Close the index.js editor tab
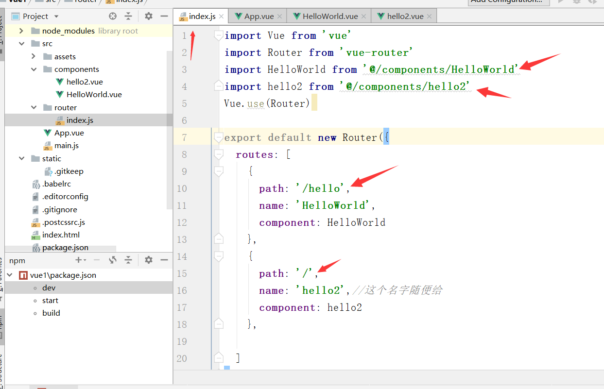This screenshot has width=604, height=389. [x=222, y=17]
